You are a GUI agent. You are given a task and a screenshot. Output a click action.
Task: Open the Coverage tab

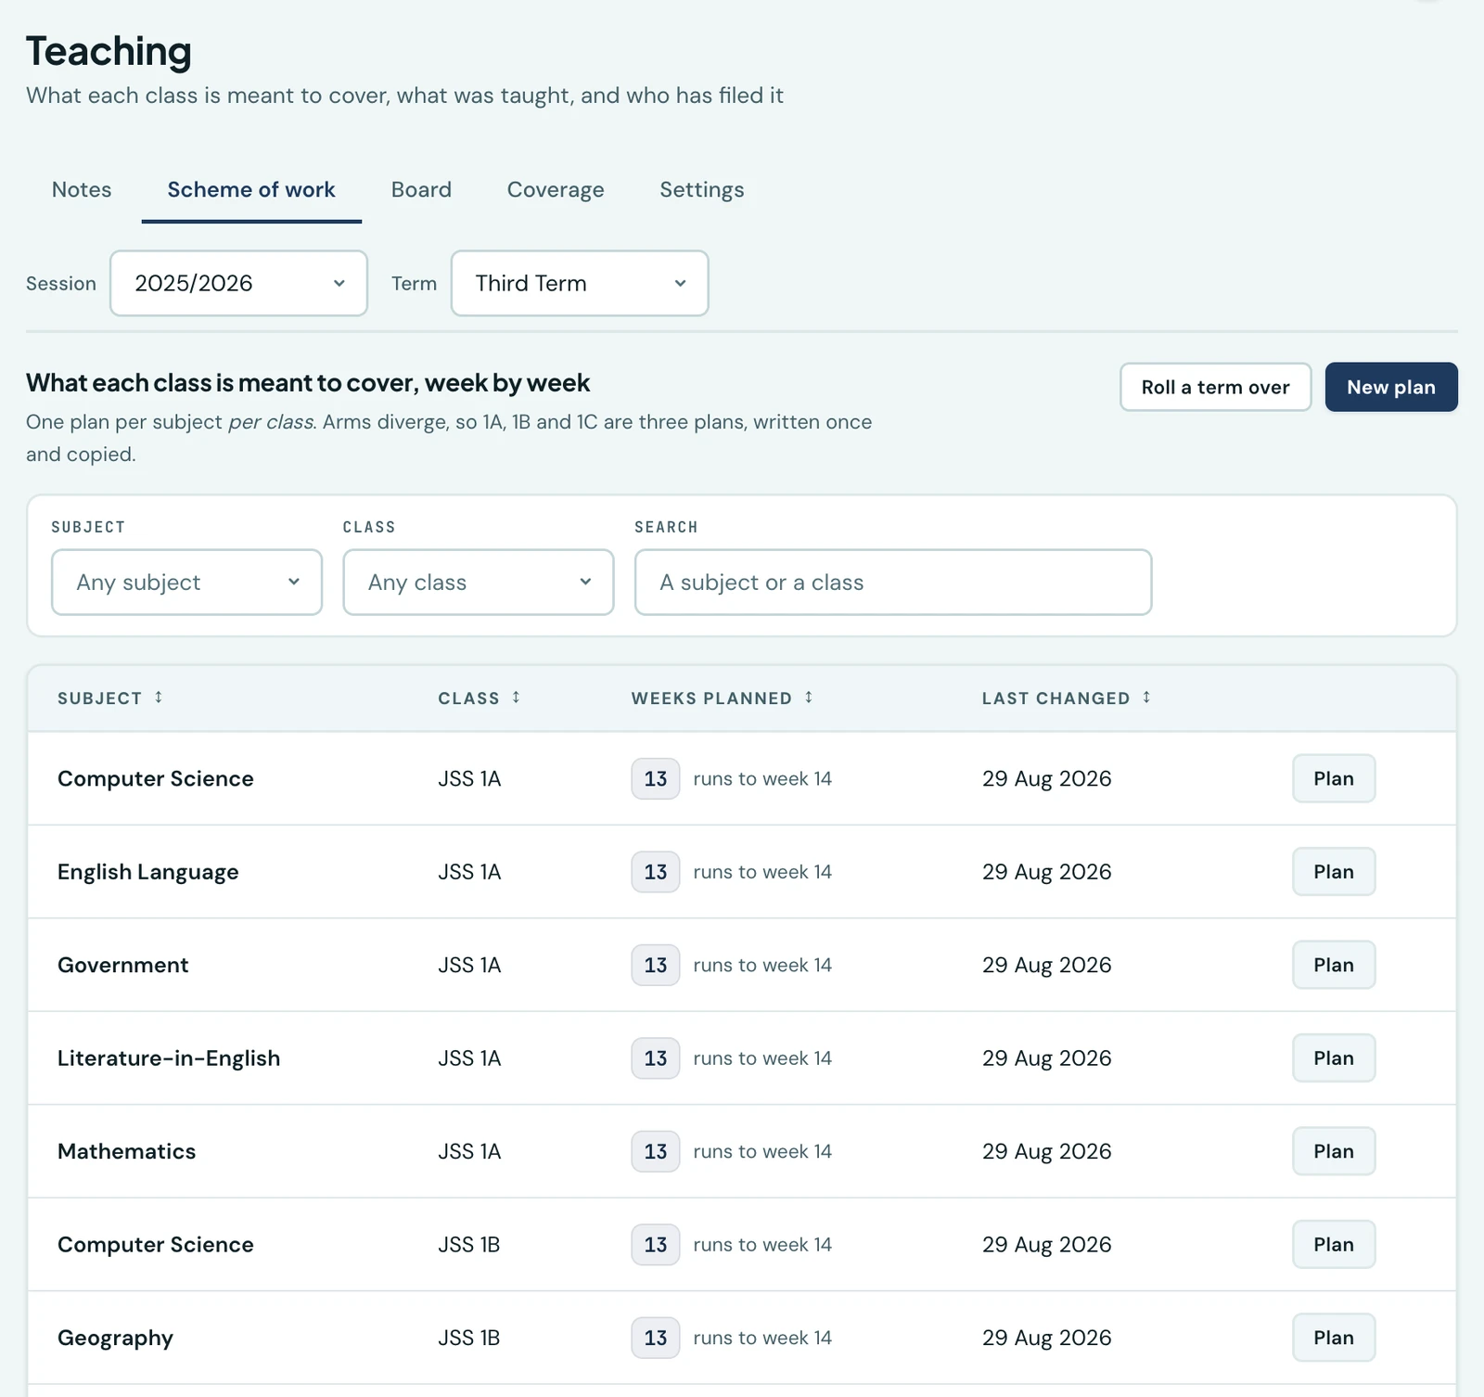[x=556, y=189]
